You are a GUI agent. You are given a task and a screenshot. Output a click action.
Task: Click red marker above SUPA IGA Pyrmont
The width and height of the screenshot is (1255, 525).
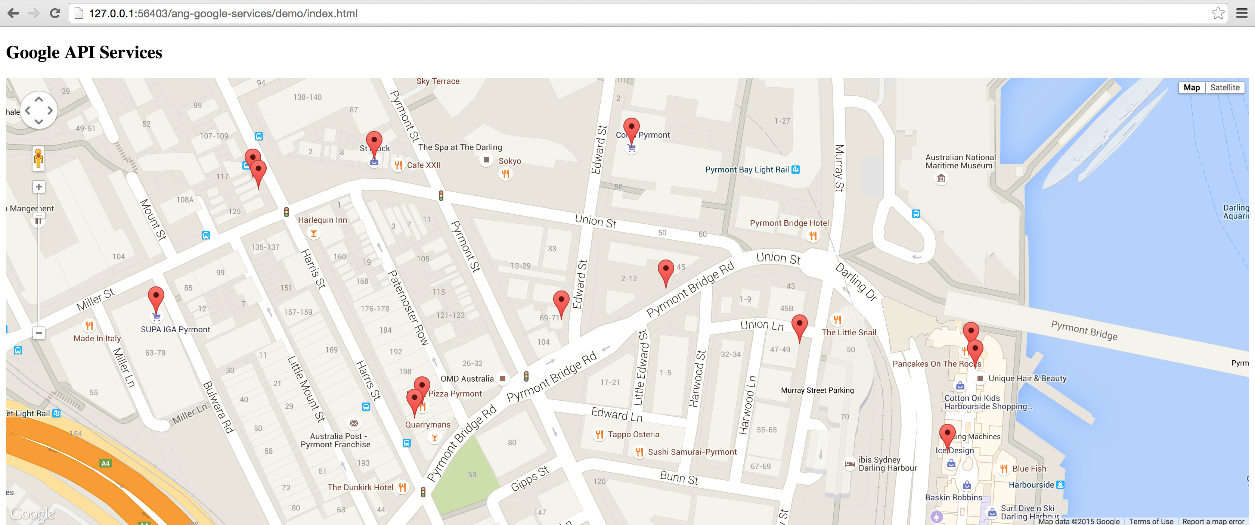click(x=156, y=297)
